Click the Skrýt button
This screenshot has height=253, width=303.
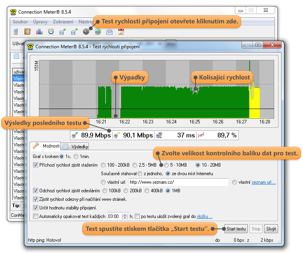click(271, 229)
